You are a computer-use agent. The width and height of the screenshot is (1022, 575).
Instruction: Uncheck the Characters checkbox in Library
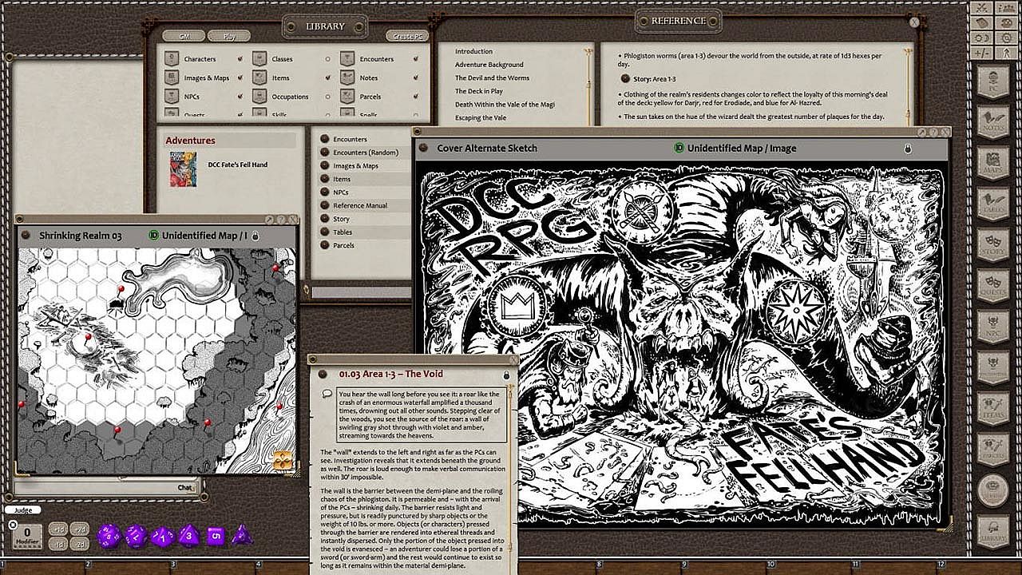click(x=240, y=59)
